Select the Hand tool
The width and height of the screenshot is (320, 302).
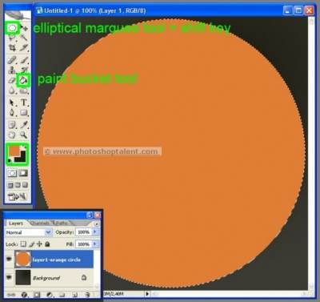[12, 135]
